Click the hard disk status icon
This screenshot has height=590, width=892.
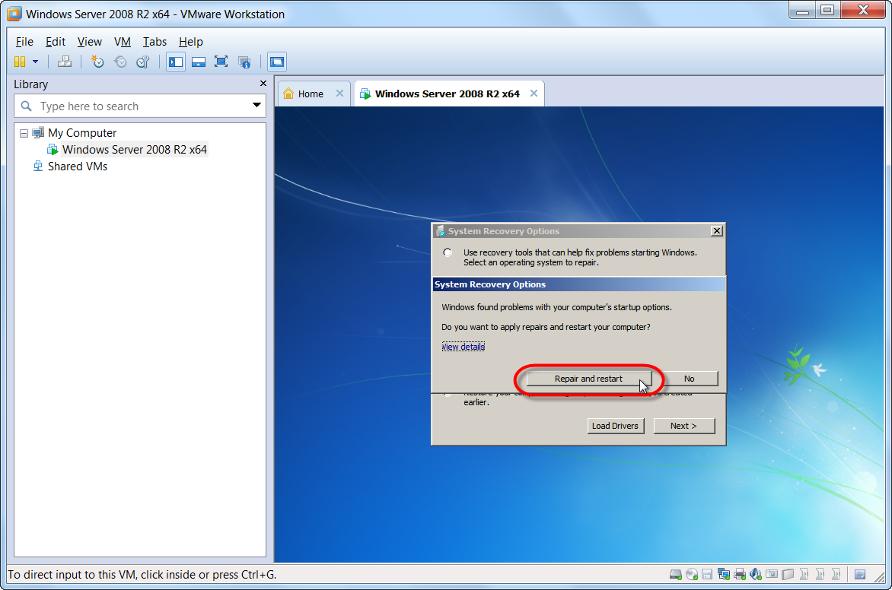[675, 574]
